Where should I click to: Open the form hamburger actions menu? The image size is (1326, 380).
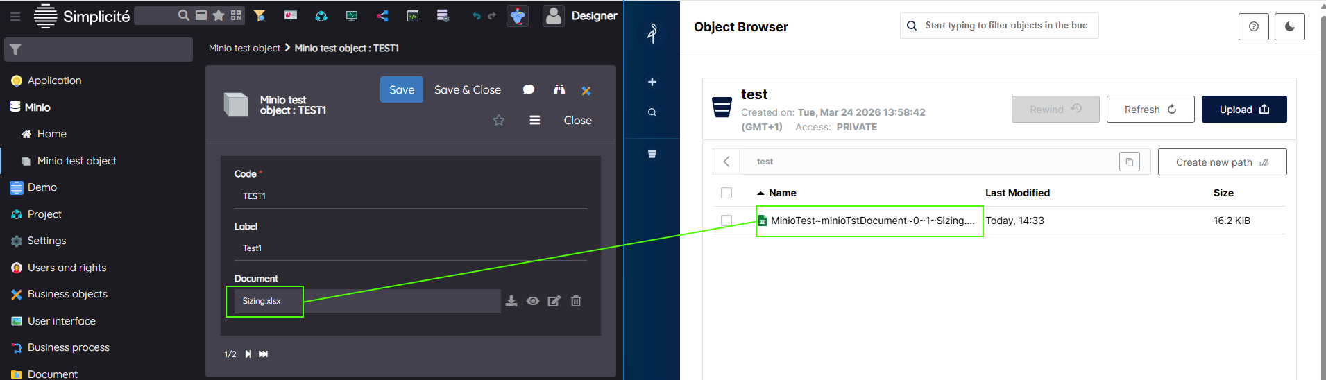[535, 120]
